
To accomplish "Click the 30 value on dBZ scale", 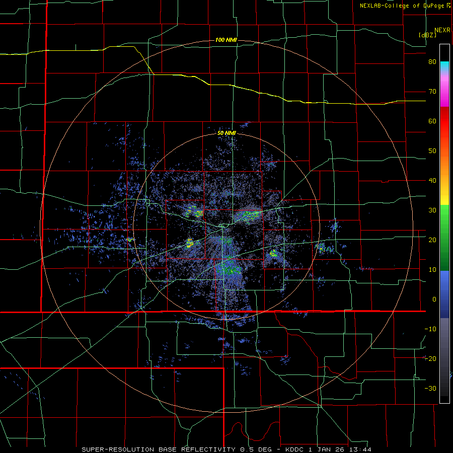I will 432,210.
